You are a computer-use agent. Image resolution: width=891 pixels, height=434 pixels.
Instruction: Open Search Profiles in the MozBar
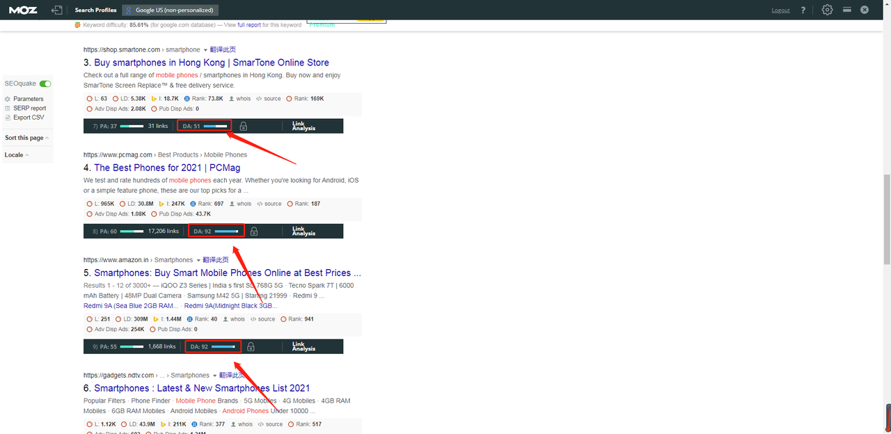[95, 10]
